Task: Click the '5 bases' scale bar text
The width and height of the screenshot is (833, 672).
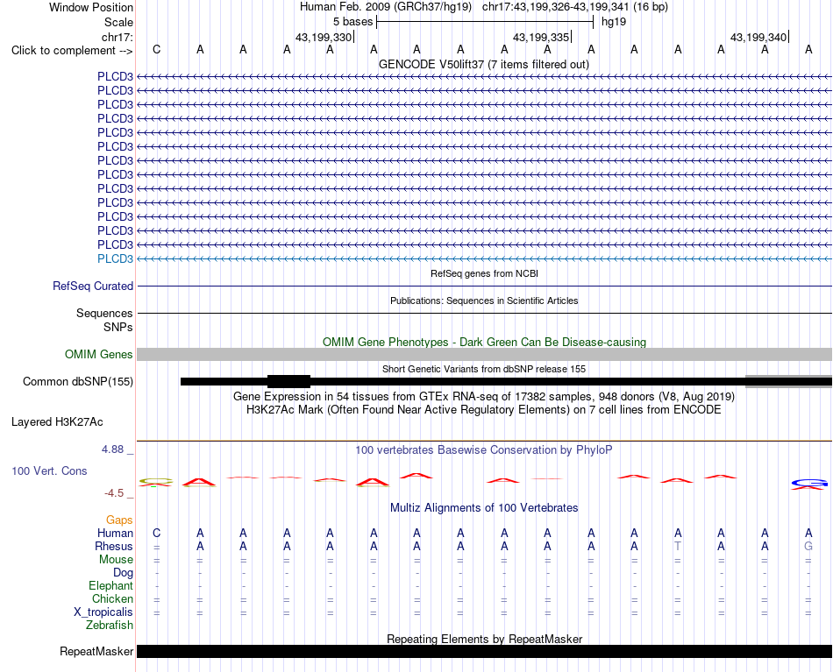Action: point(352,22)
